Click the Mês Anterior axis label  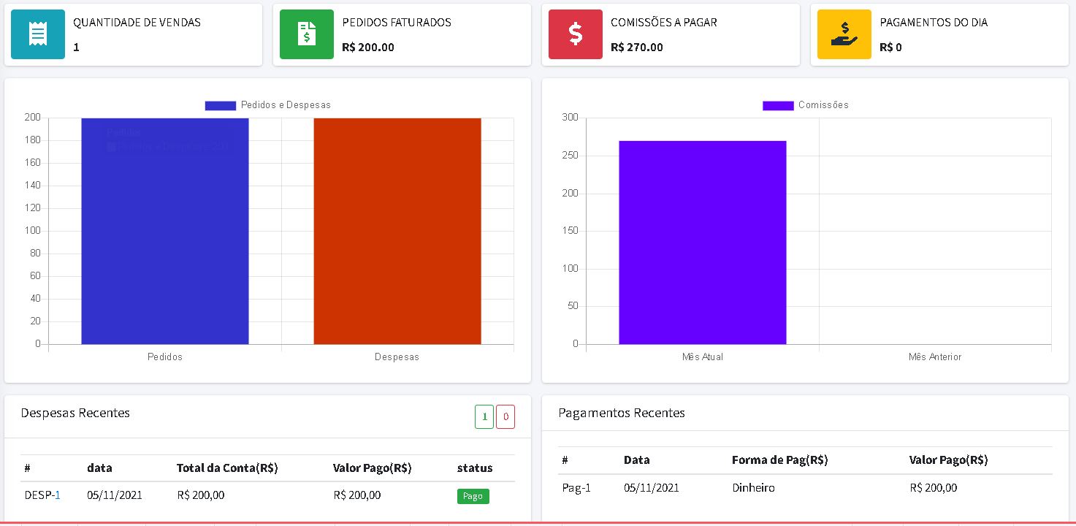pos(934,357)
